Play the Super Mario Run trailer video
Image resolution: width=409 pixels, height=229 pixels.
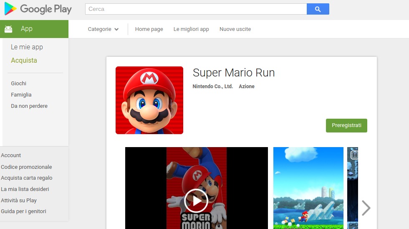[196, 201]
